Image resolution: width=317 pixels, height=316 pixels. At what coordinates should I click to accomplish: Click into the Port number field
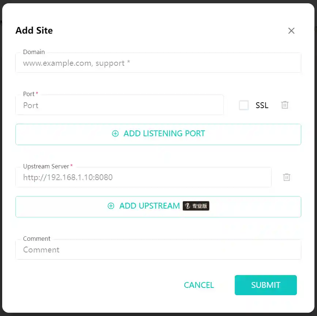click(119, 106)
